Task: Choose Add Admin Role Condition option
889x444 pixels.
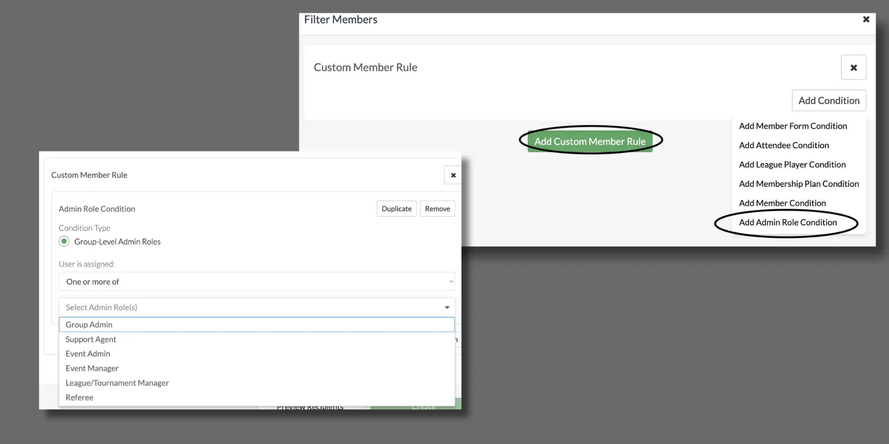Action: tap(788, 222)
